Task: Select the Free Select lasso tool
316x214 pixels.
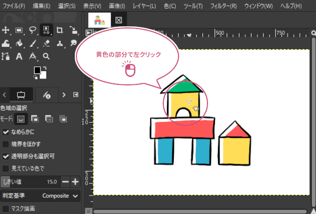Action: coord(33,30)
